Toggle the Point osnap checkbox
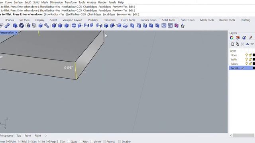The height and width of the screenshot is (143, 255). click(x=8, y=141)
